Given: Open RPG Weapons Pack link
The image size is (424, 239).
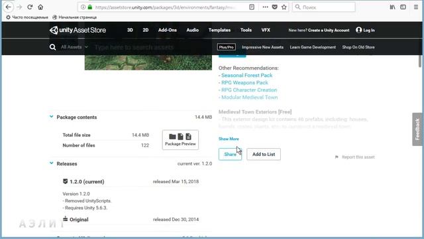Looking at the screenshot, I should (244, 82).
